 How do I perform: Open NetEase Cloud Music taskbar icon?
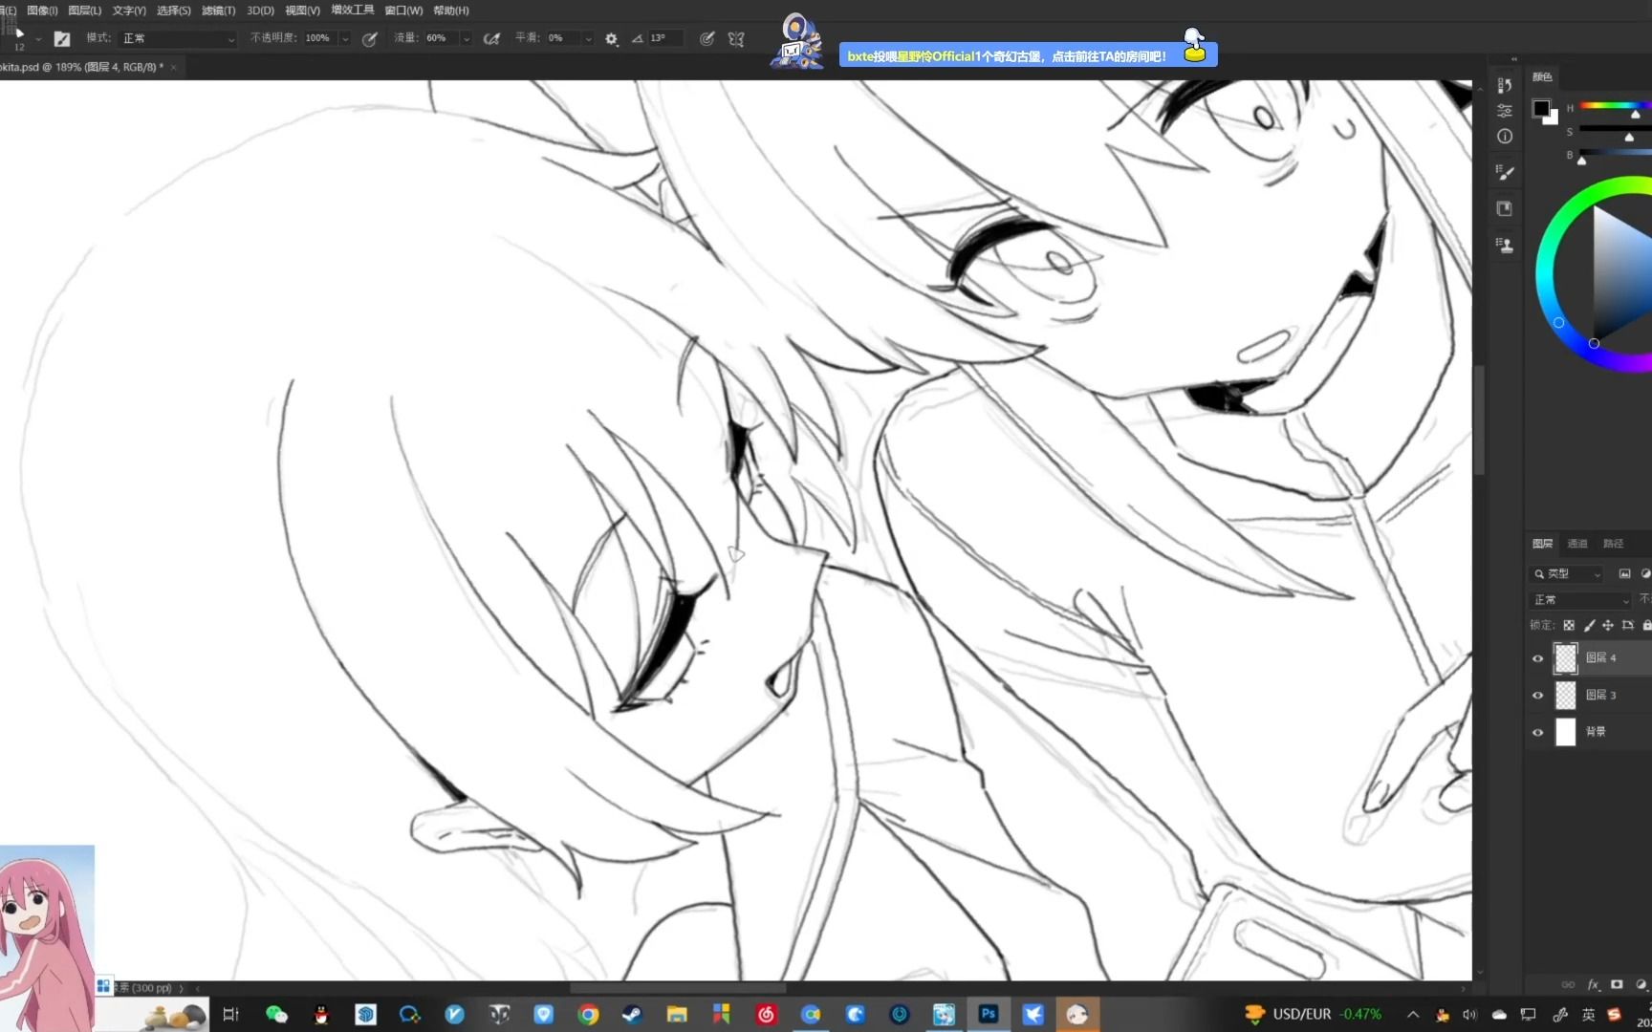(x=766, y=1015)
